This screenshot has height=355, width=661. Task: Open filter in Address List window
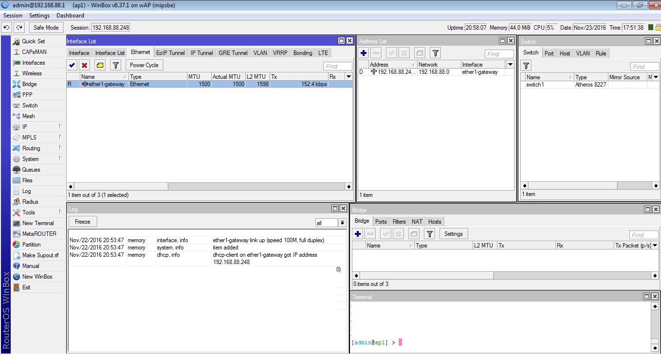[435, 53]
